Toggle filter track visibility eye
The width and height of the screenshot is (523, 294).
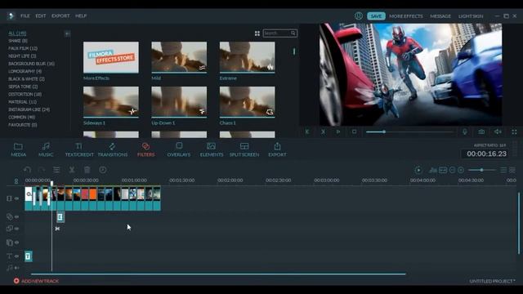(16, 217)
